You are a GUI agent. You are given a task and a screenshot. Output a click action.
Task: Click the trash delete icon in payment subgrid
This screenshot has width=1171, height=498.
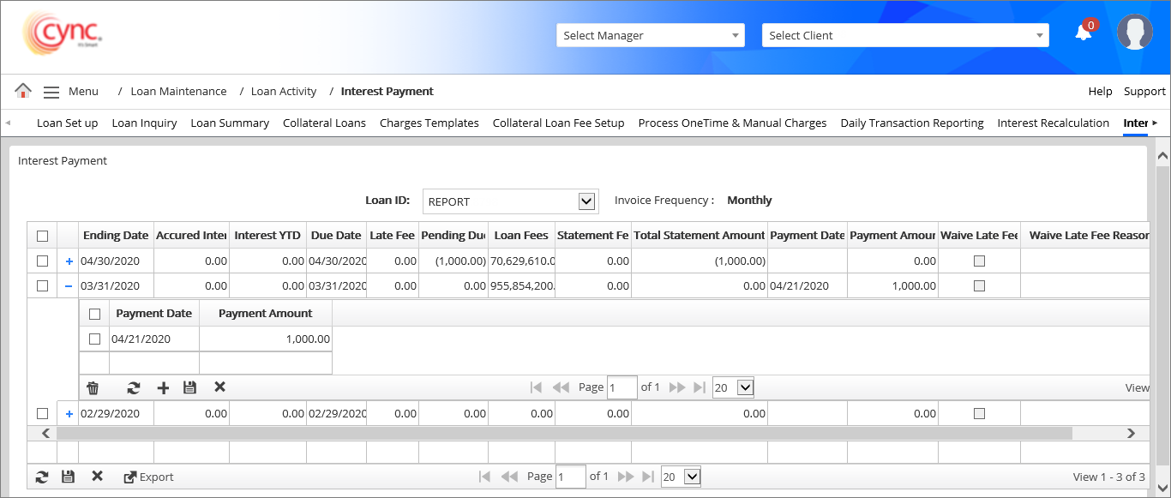tap(93, 387)
